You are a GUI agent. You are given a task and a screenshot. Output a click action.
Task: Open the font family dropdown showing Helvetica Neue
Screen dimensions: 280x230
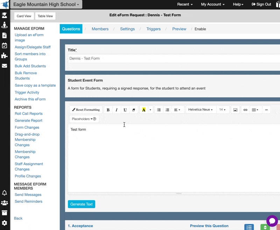click(x=201, y=110)
